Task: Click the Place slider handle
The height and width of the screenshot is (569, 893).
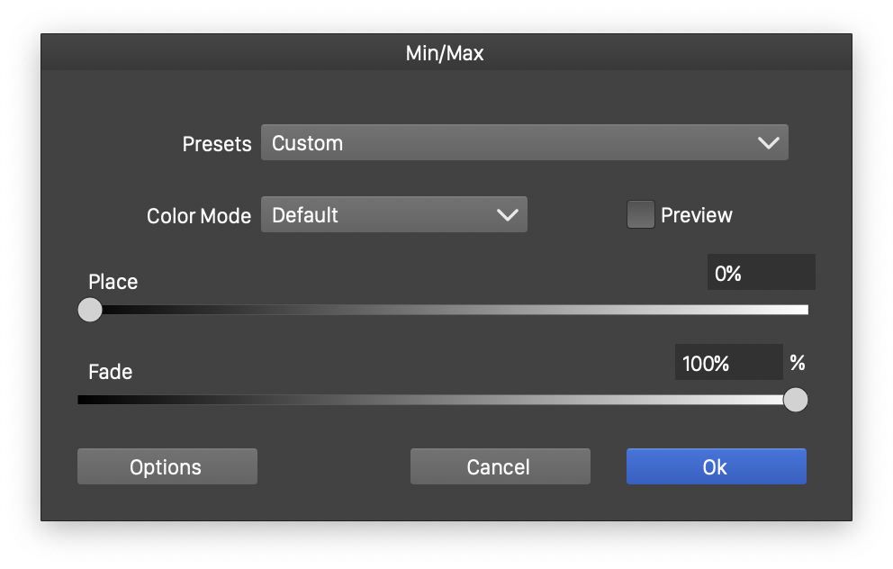Action: (x=90, y=310)
